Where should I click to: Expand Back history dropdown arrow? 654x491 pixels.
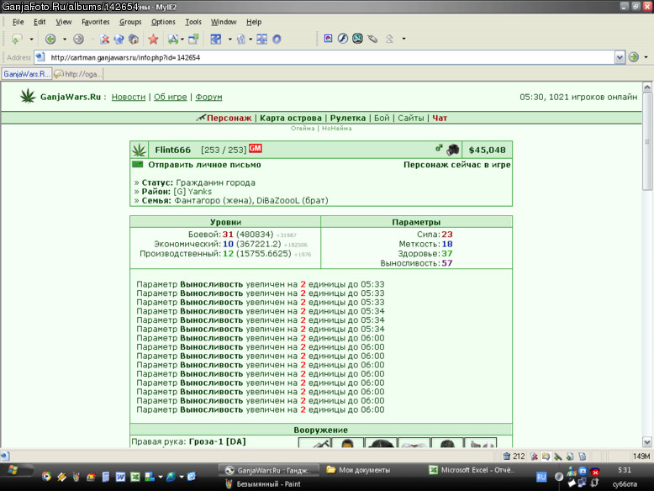(x=65, y=39)
